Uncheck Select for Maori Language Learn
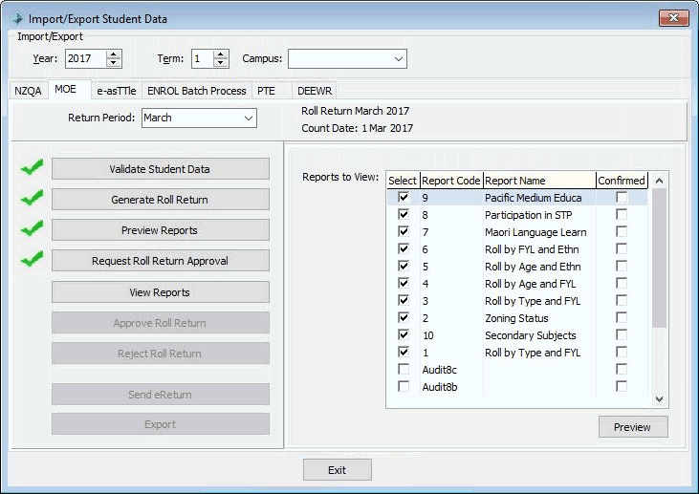This screenshot has height=494, width=699. (404, 231)
